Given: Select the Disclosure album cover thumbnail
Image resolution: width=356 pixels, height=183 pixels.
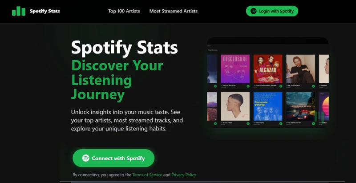Looking at the screenshot, I should (x=235, y=69).
